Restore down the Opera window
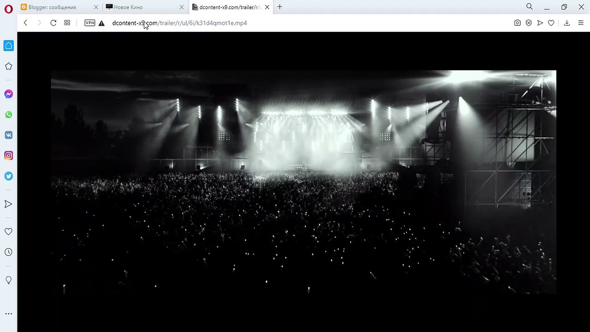Image resolution: width=590 pixels, height=332 pixels. tap(564, 7)
